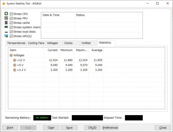The width and height of the screenshot is (173, 132).
Task: Click the +12 V lightning icon
Action: pyautogui.click(x=14, y=60)
